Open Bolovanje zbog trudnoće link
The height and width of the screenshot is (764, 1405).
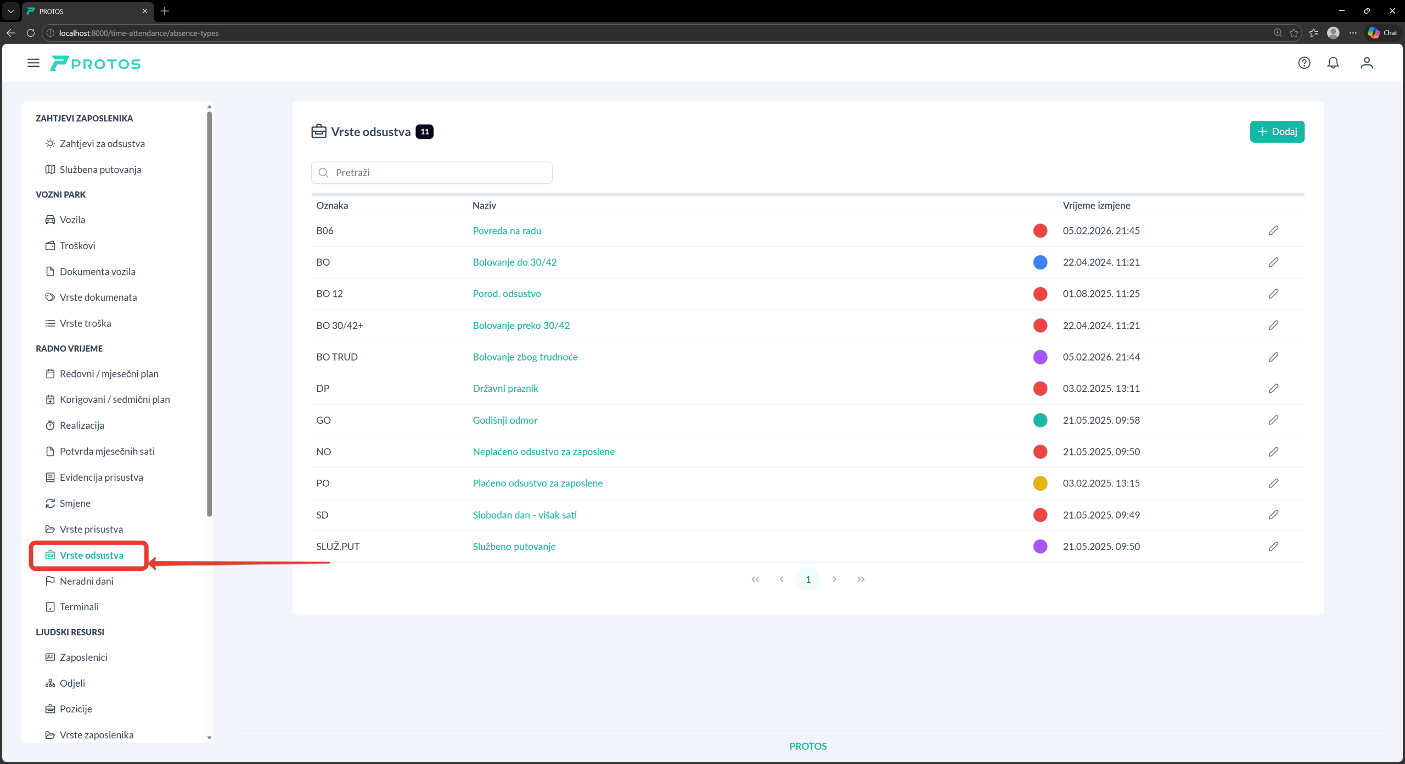pyautogui.click(x=525, y=357)
